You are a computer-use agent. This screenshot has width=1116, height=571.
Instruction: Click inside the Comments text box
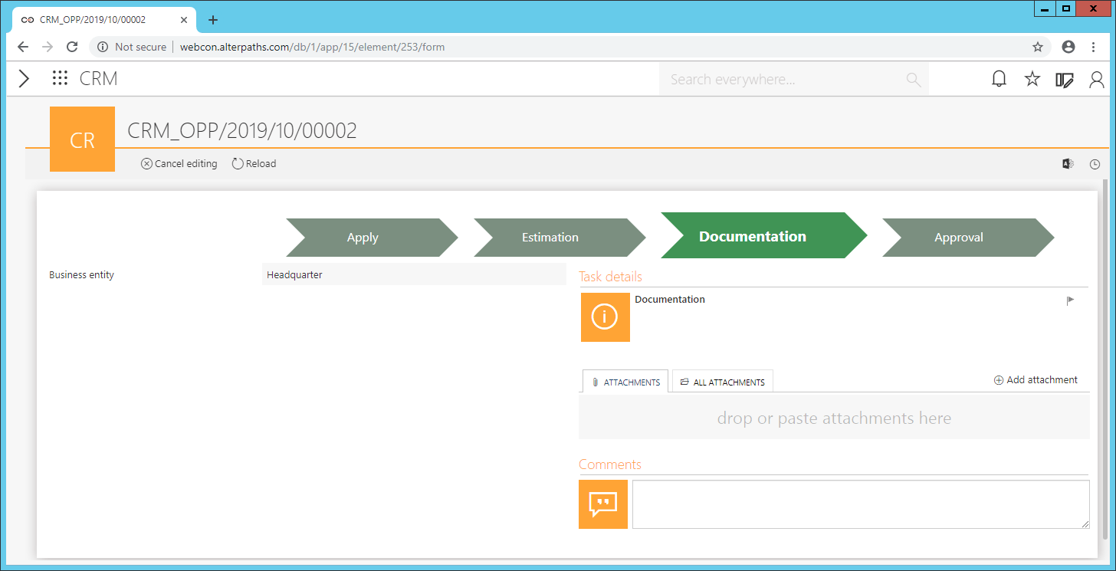tap(858, 503)
